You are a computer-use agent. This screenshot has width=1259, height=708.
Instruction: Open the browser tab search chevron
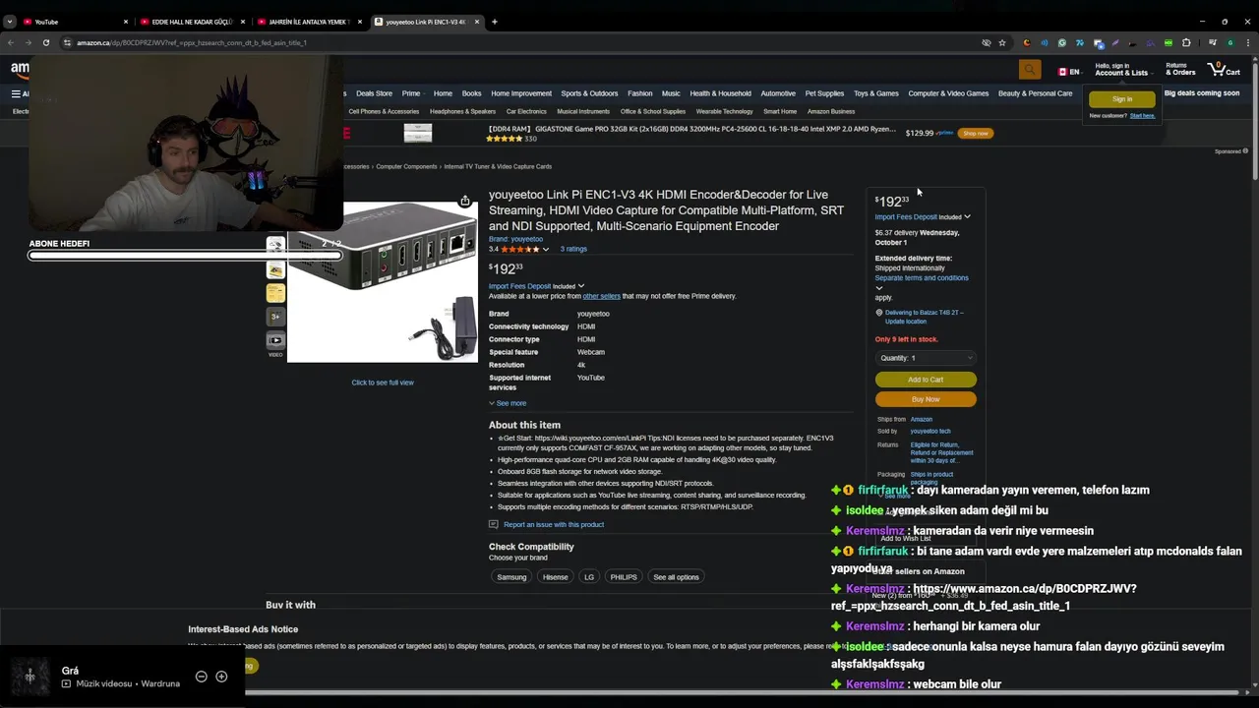click(x=10, y=22)
